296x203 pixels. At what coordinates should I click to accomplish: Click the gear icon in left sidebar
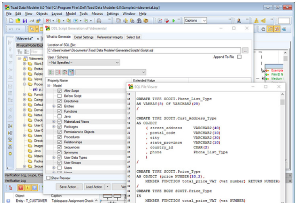10,154
